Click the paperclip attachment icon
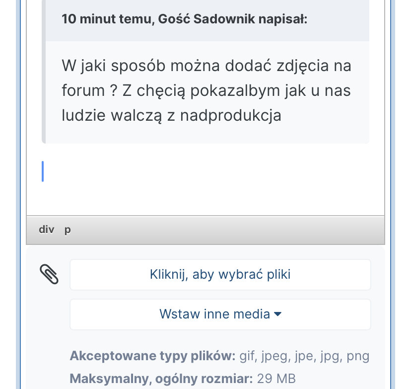This screenshot has width=411, height=389. click(49, 274)
